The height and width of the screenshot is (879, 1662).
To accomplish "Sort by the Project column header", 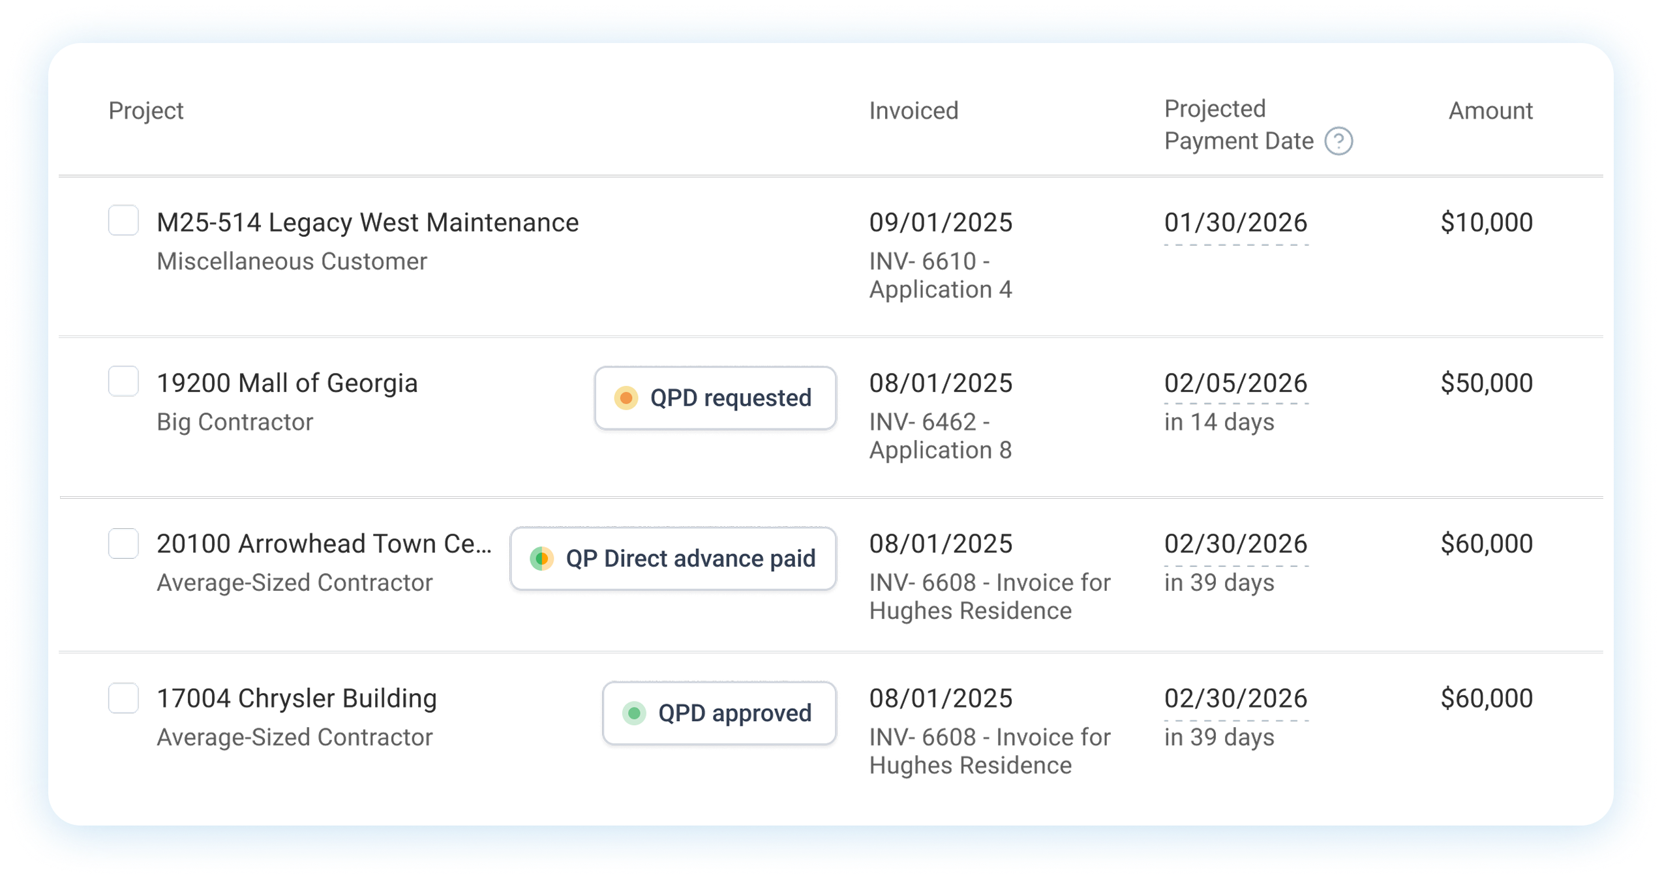I will pos(146,111).
